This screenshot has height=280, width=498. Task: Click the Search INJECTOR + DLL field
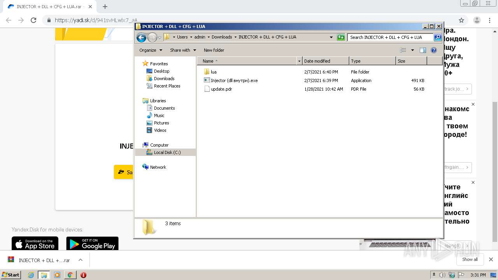coord(390,37)
